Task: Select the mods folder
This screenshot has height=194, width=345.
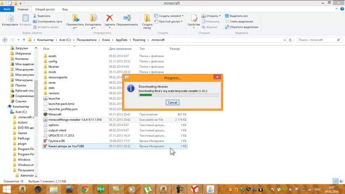Action: [x=52, y=72]
